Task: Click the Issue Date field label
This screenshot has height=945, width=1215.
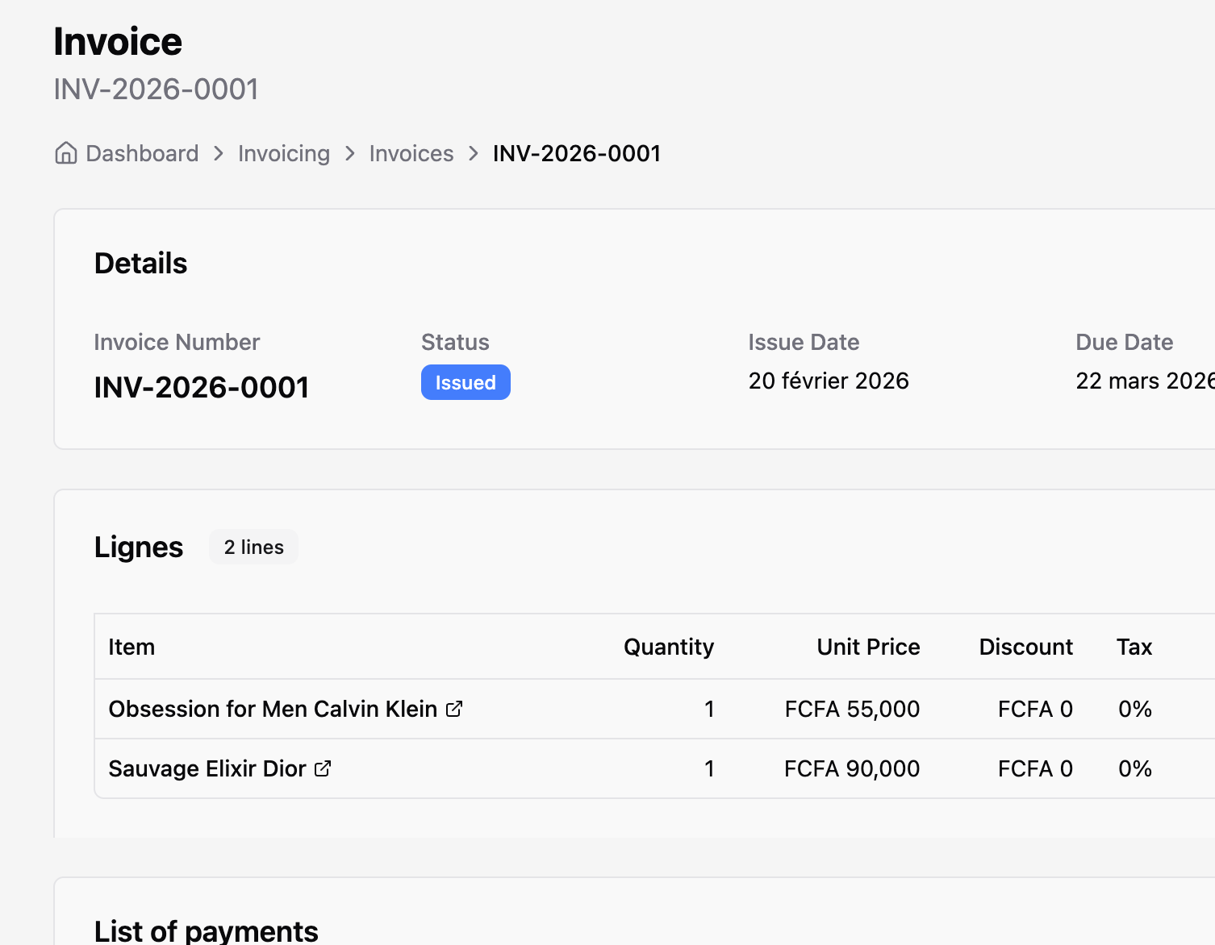Action: point(804,342)
